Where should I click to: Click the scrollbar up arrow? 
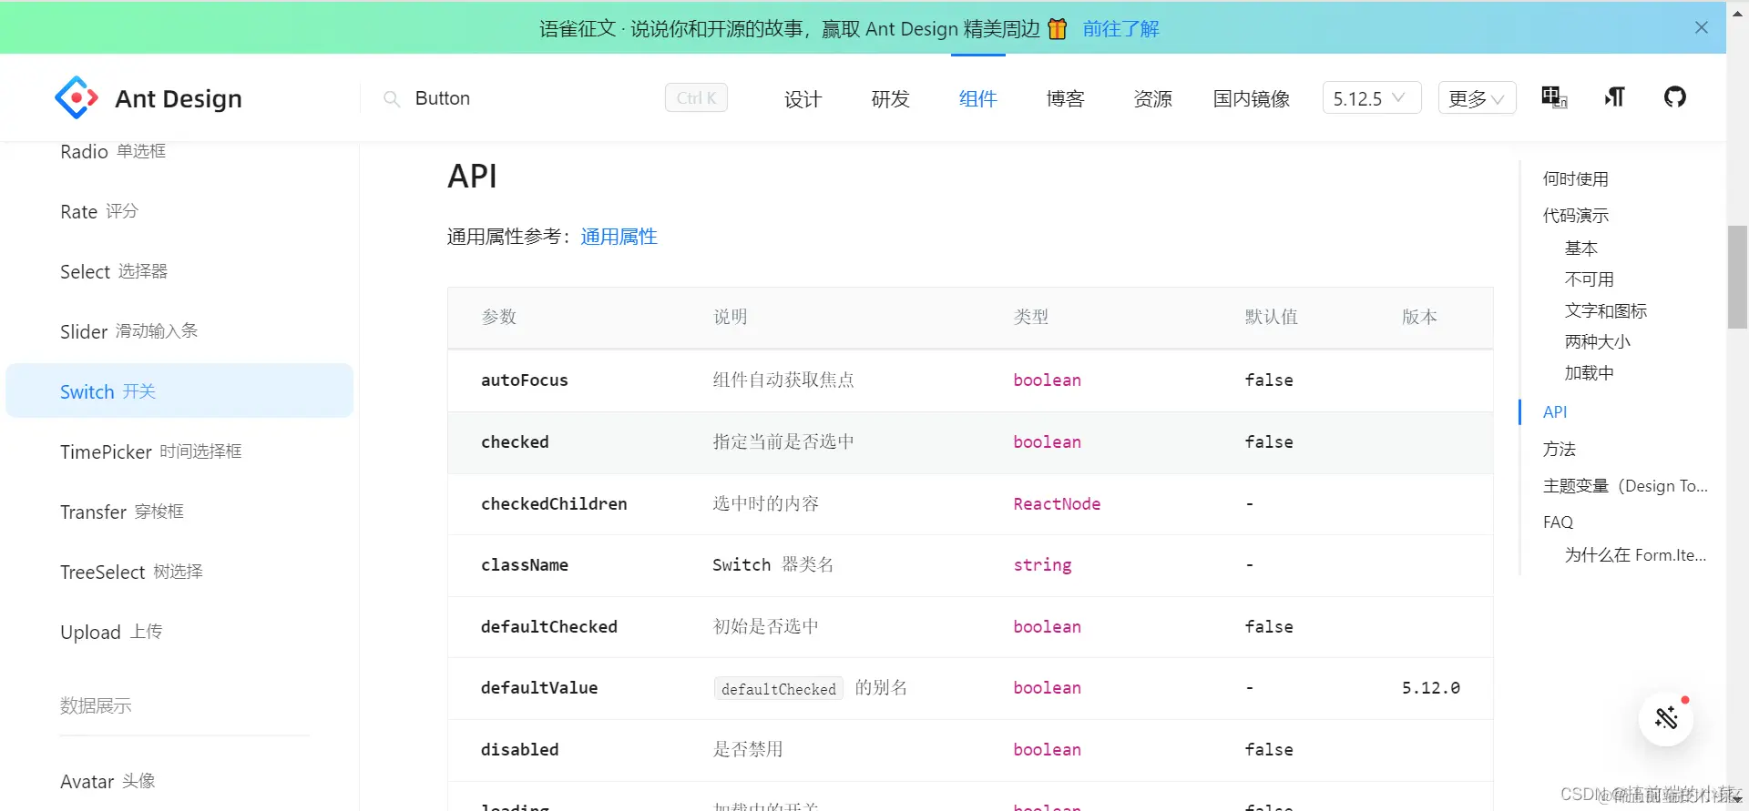point(1738,13)
